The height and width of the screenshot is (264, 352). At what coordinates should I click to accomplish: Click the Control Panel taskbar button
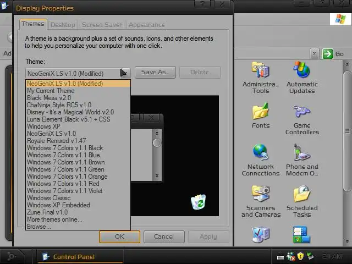tap(80, 257)
